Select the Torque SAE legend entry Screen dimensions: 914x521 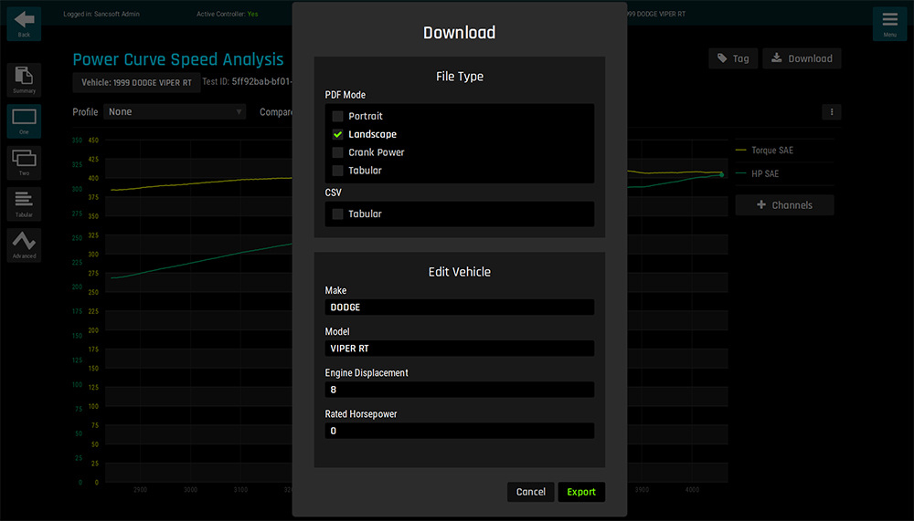[x=765, y=151]
